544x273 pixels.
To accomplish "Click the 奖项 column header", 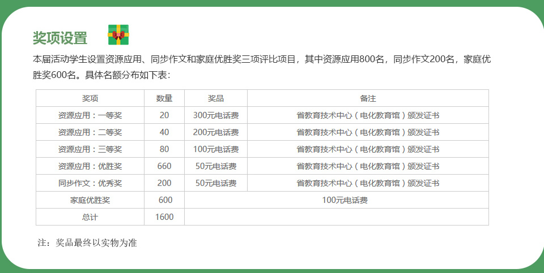I will (90, 98).
